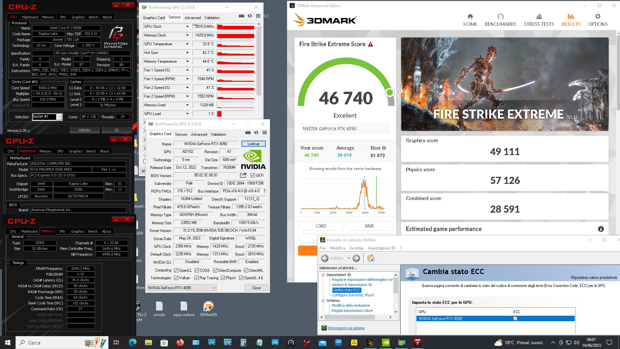Toggle DirectCompute checkbox in GPU-Z
The width and height of the screenshot is (620, 349).
click(215, 270)
